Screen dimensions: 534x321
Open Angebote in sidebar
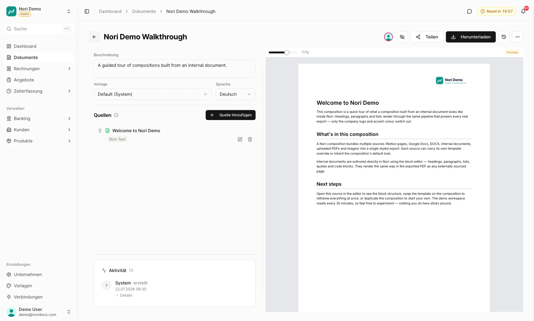[x=39, y=80]
